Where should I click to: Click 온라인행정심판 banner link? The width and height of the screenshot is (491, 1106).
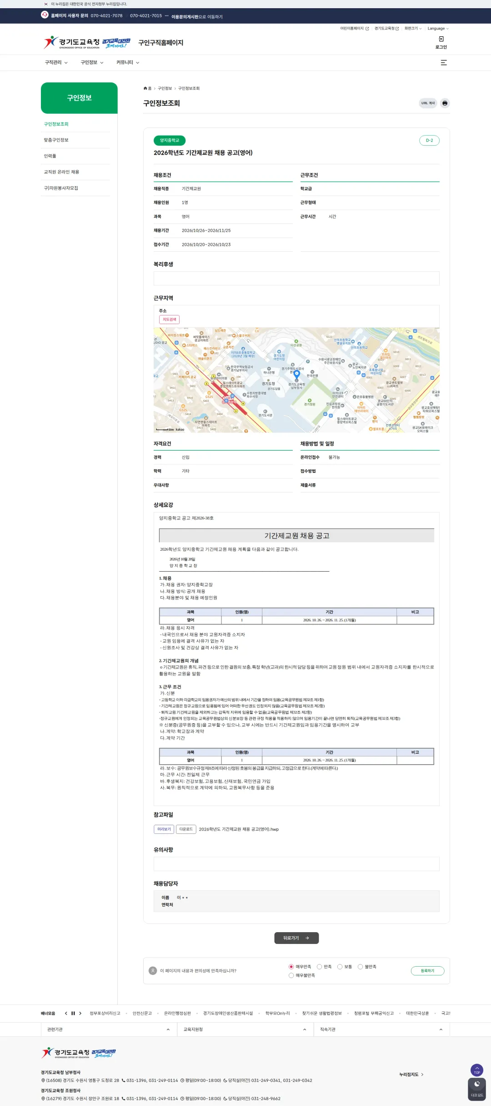177,1013
